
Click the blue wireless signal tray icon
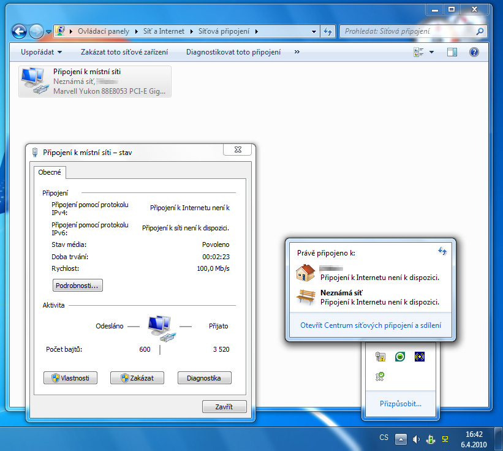419,357
